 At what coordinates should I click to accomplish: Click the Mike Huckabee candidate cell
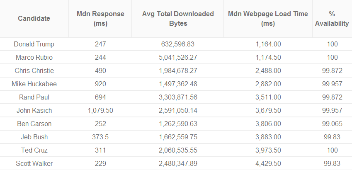point(34,84)
